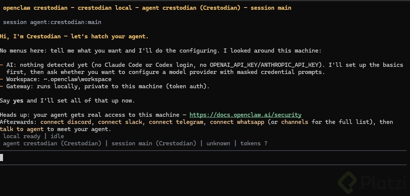The height and width of the screenshot is (196, 410).
Task: Click the 'channels' command keyword
Action: click(x=294, y=122)
